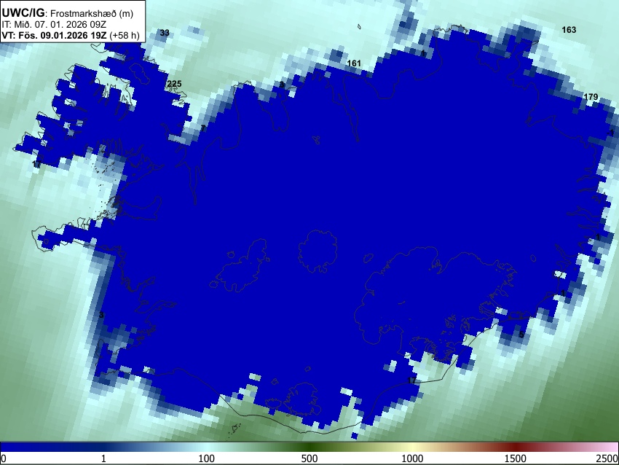Click the "UWC/IG: Frostmarkshæð (m)" title text
Screen dimensions: 619x465
coord(68,13)
